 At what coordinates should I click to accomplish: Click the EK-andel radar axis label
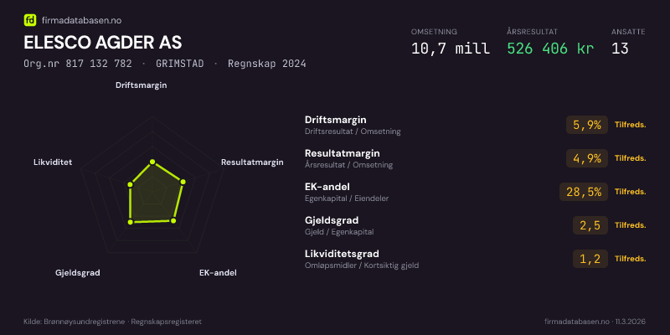[218, 273]
